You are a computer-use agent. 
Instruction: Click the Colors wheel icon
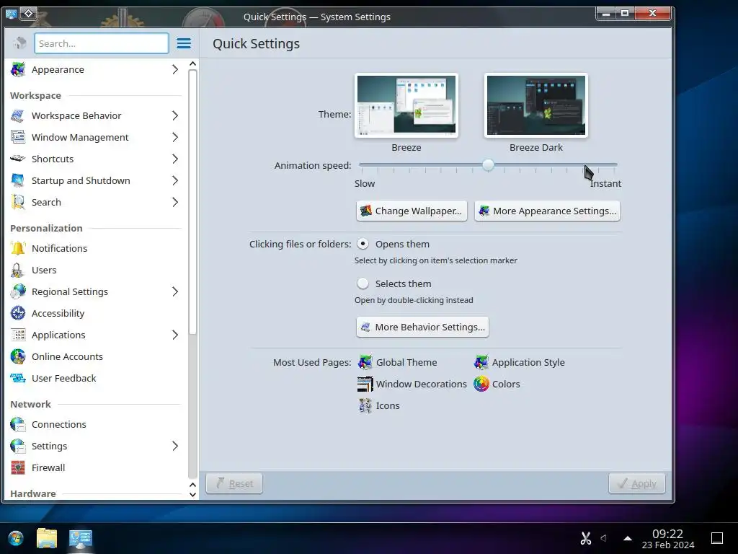(x=481, y=384)
